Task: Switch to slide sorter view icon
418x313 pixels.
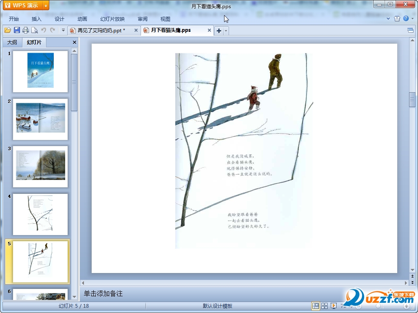Action: [x=324, y=306]
